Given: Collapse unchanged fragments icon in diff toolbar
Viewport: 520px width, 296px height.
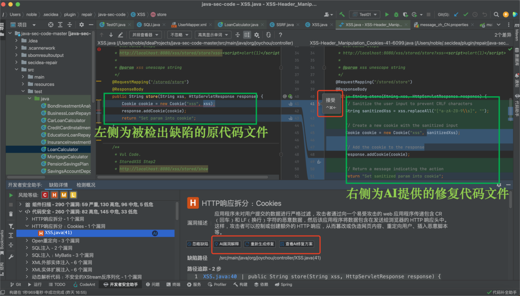Looking at the screenshot, I should (x=237, y=35).
